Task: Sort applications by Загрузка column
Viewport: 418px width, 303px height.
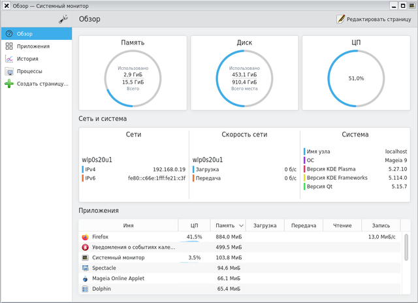Action: 265,225
